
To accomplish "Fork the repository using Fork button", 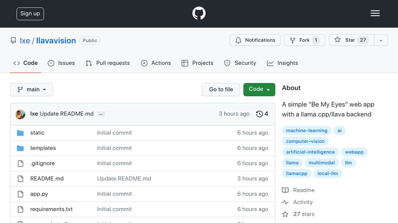I will (x=305, y=40).
